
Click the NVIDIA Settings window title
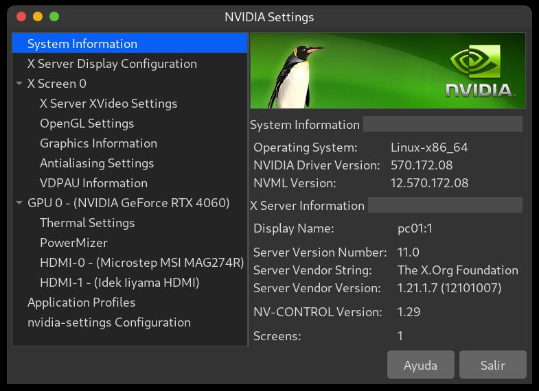269,17
